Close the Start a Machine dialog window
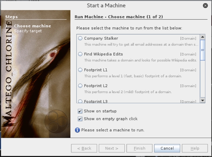This screenshot has width=212, height=157. point(205,5)
